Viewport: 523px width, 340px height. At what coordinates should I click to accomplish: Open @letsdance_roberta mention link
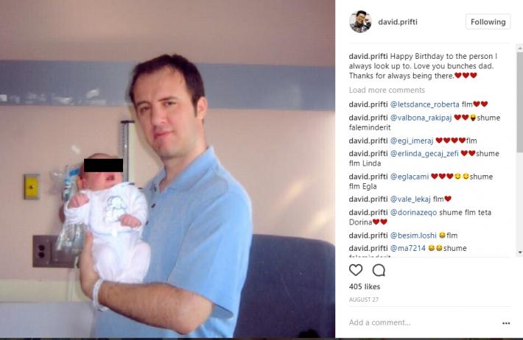pyautogui.click(x=424, y=105)
